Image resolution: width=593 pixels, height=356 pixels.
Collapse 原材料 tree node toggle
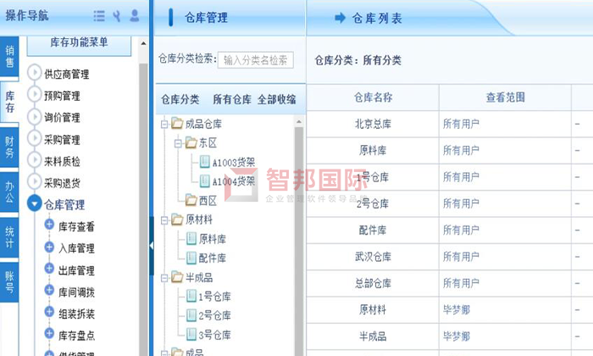[x=164, y=220]
